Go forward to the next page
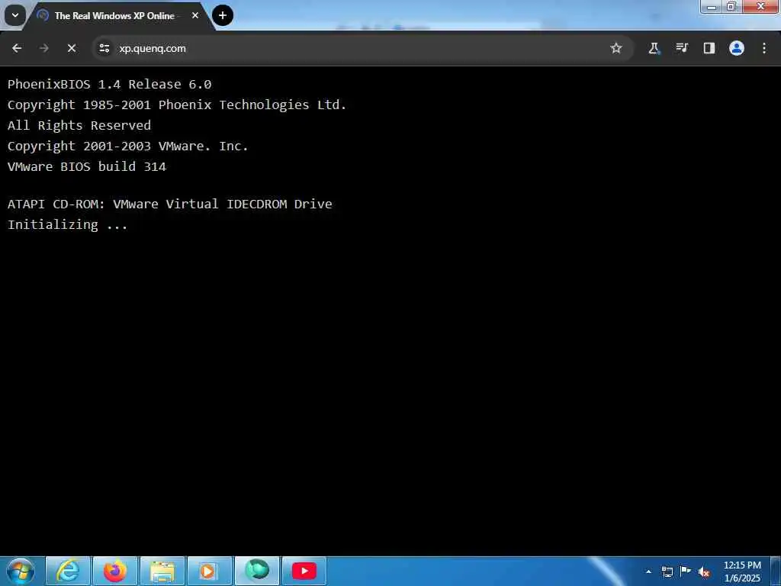Image resolution: width=781 pixels, height=586 pixels. point(44,48)
